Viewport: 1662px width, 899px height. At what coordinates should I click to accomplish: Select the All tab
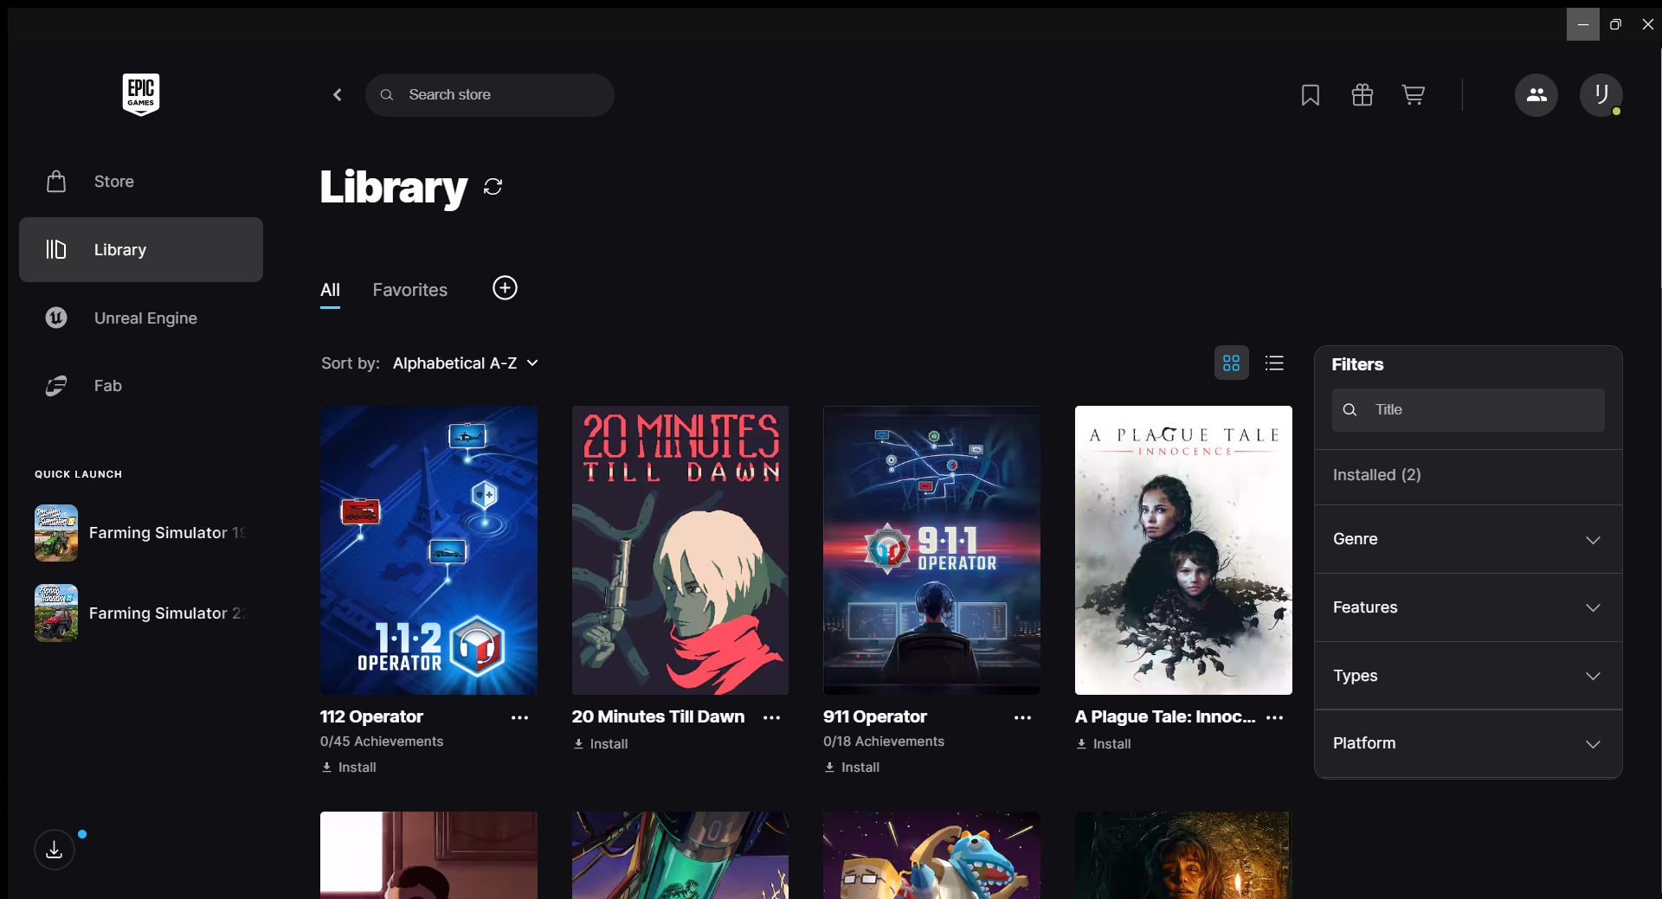click(330, 291)
